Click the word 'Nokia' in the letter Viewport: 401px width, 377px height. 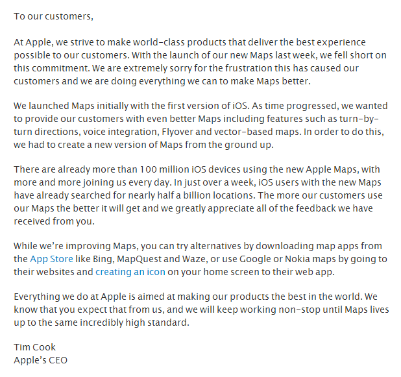(297, 259)
